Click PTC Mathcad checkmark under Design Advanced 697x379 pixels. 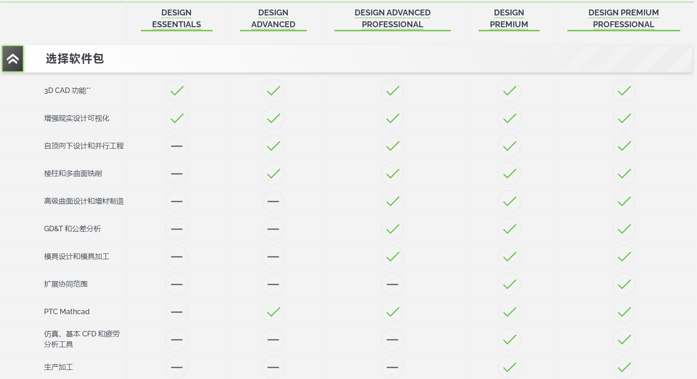pyautogui.click(x=273, y=312)
